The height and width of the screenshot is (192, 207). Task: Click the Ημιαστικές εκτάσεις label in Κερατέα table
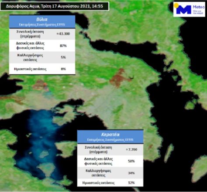tap(98, 183)
